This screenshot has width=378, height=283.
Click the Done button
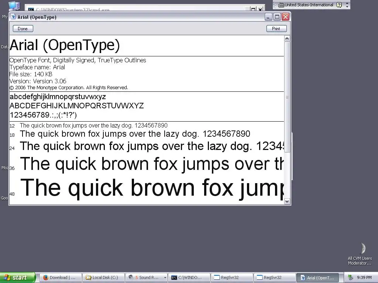point(23,29)
